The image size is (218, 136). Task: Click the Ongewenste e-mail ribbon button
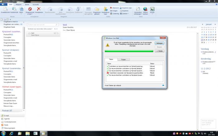[30, 10]
